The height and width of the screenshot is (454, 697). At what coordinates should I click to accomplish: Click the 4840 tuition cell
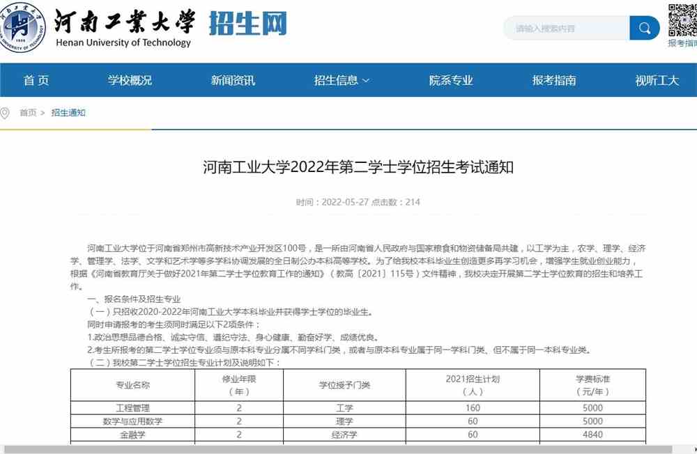point(592,435)
